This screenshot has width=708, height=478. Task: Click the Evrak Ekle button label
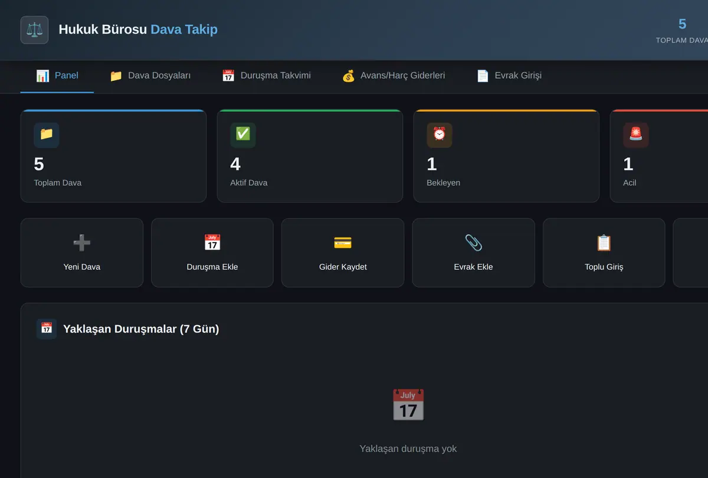point(473,267)
